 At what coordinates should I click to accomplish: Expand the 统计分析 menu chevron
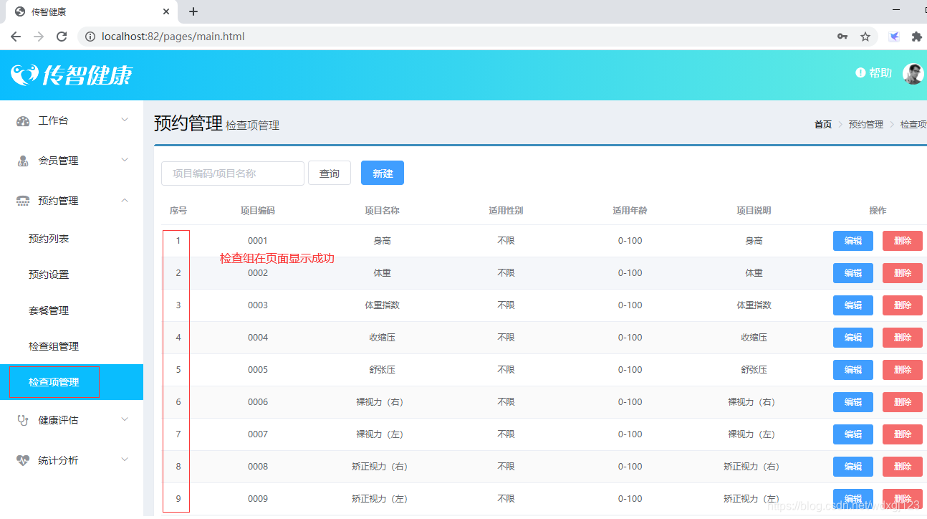click(125, 460)
